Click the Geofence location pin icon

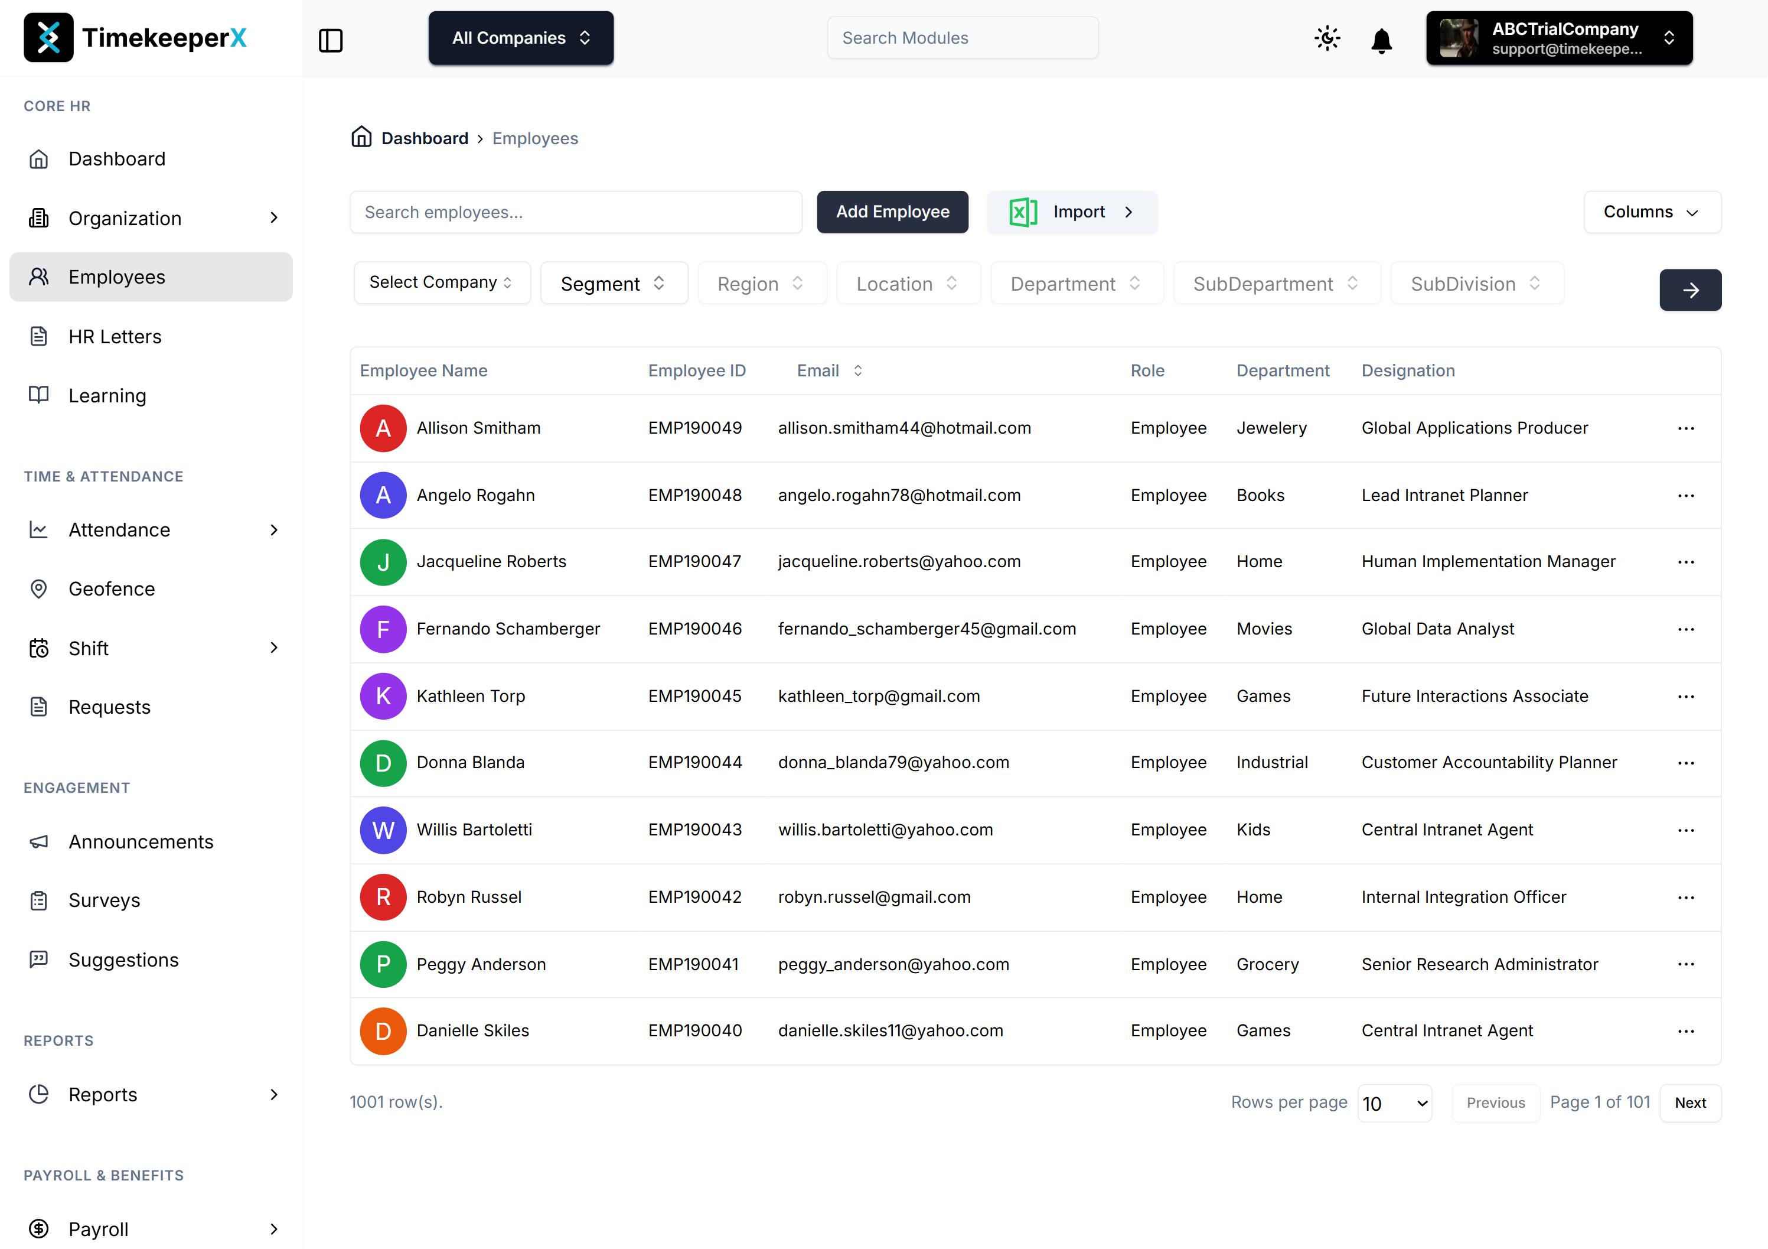point(40,588)
